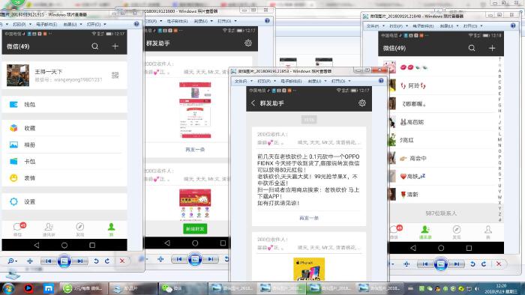
Task: Open Windows Start menu
Action: click(x=8, y=288)
